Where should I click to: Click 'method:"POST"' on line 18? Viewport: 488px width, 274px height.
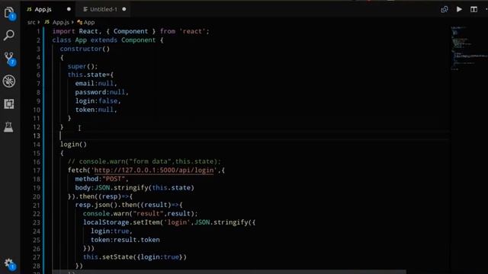[x=100, y=179]
